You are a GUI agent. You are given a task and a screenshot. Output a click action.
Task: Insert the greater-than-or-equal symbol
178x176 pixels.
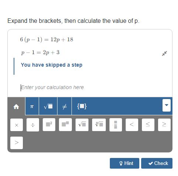point(164,125)
